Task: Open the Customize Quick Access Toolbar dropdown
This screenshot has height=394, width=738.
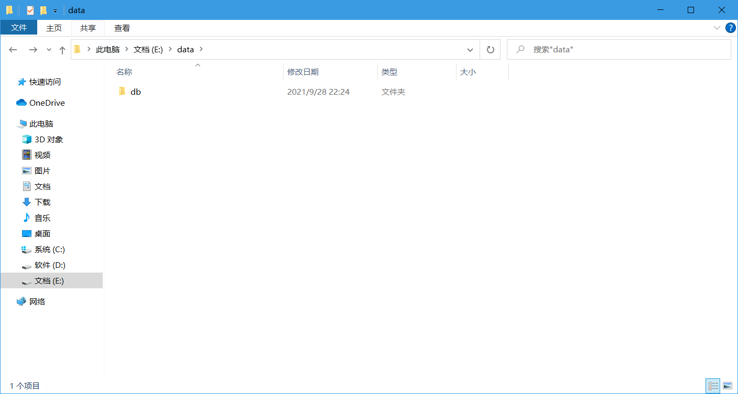Action: tap(55, 11)
